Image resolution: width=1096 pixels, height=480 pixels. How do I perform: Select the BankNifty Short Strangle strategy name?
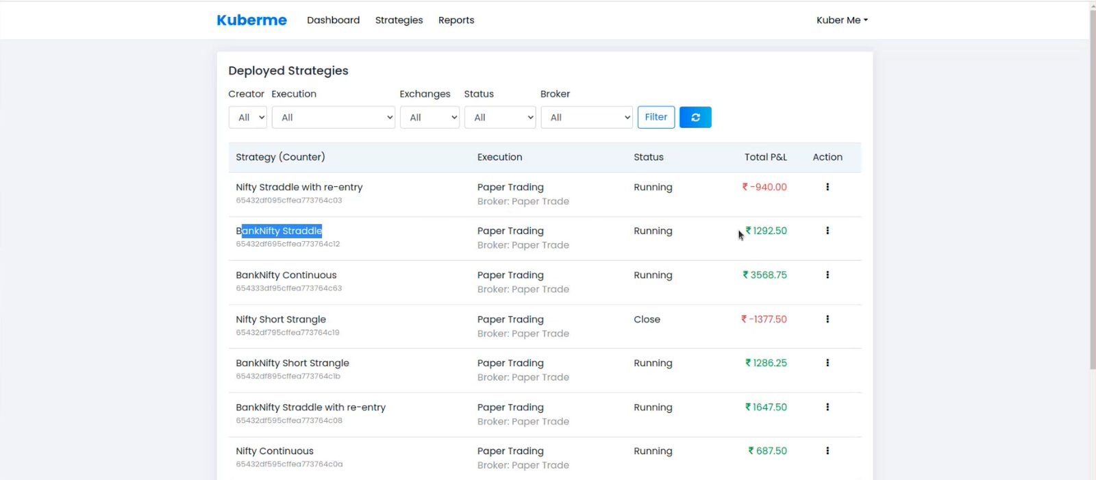click(292, 363)
